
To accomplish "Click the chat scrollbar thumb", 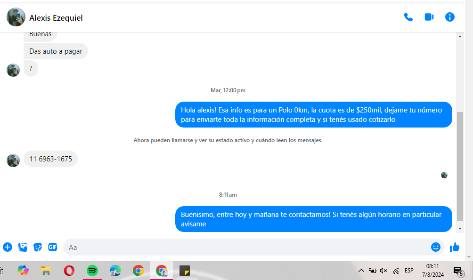I will tap(460, 166).
